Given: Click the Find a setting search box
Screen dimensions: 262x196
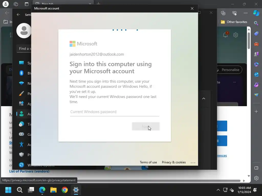Looking at the screenshot, I should tap(24, 49).
